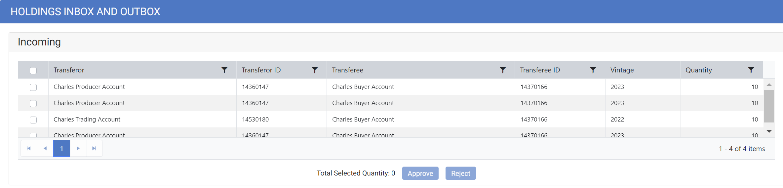Screen dimensions: 783x188
Task: Go to the first page
Action: (x=29, y=148)
